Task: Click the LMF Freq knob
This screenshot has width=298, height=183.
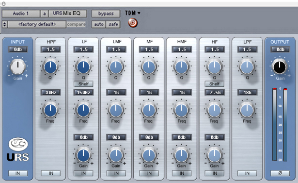Action: pos(116,110)
